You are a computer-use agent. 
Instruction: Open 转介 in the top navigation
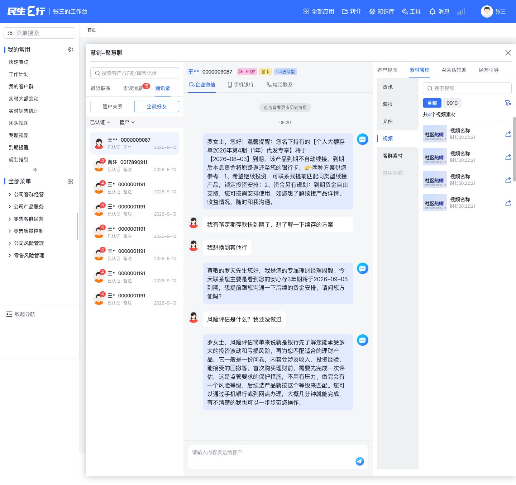click(352, 11)
